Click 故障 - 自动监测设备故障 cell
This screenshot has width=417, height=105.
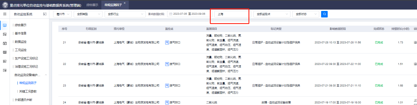pos(276,103)
